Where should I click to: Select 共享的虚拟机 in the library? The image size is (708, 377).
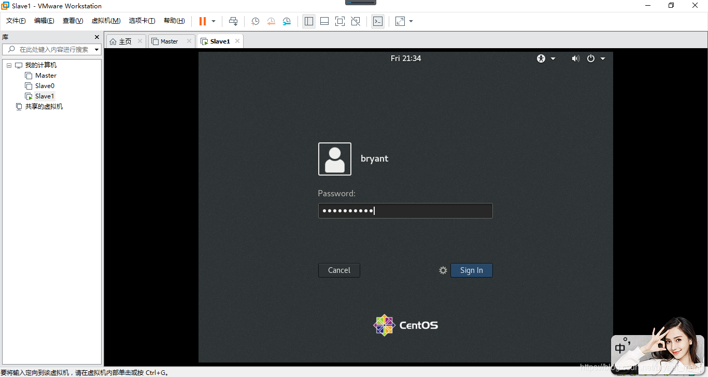coord(44,107)
